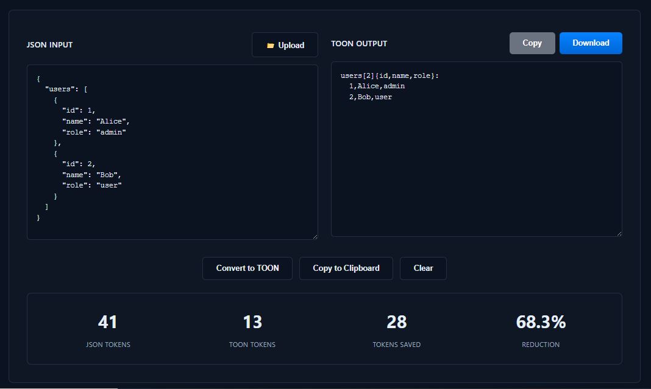
Task: Place cursor on the "role": "user" line
Action: (91, 186)
